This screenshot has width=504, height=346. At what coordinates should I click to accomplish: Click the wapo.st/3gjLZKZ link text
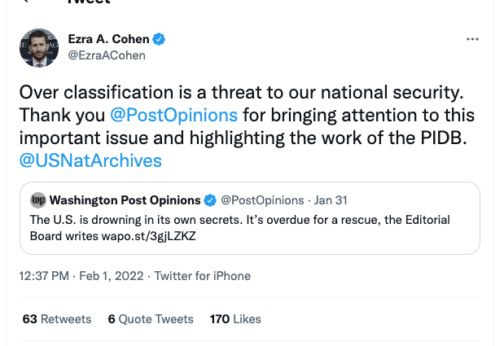148,236
